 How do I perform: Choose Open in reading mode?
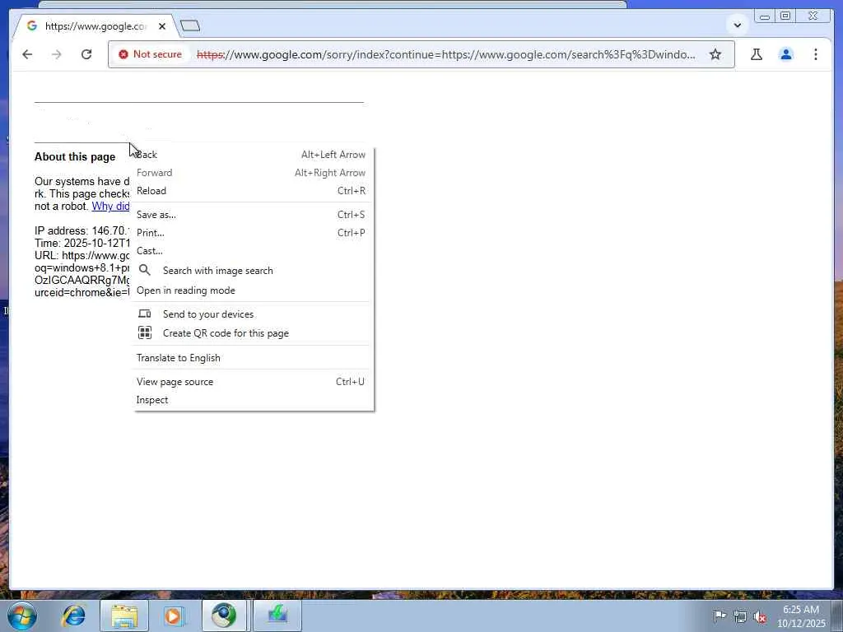[x=253, y=290]
